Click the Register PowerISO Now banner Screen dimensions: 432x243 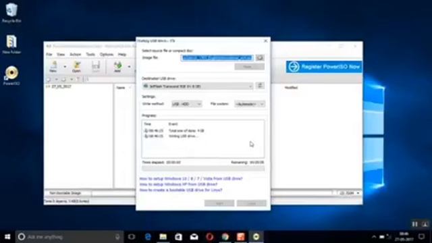[x=324, y=67]
